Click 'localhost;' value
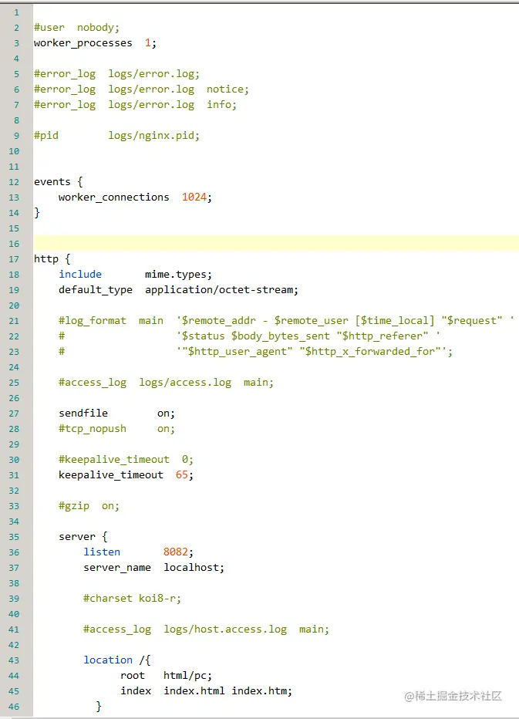The image size is (519, 719). 194,568
